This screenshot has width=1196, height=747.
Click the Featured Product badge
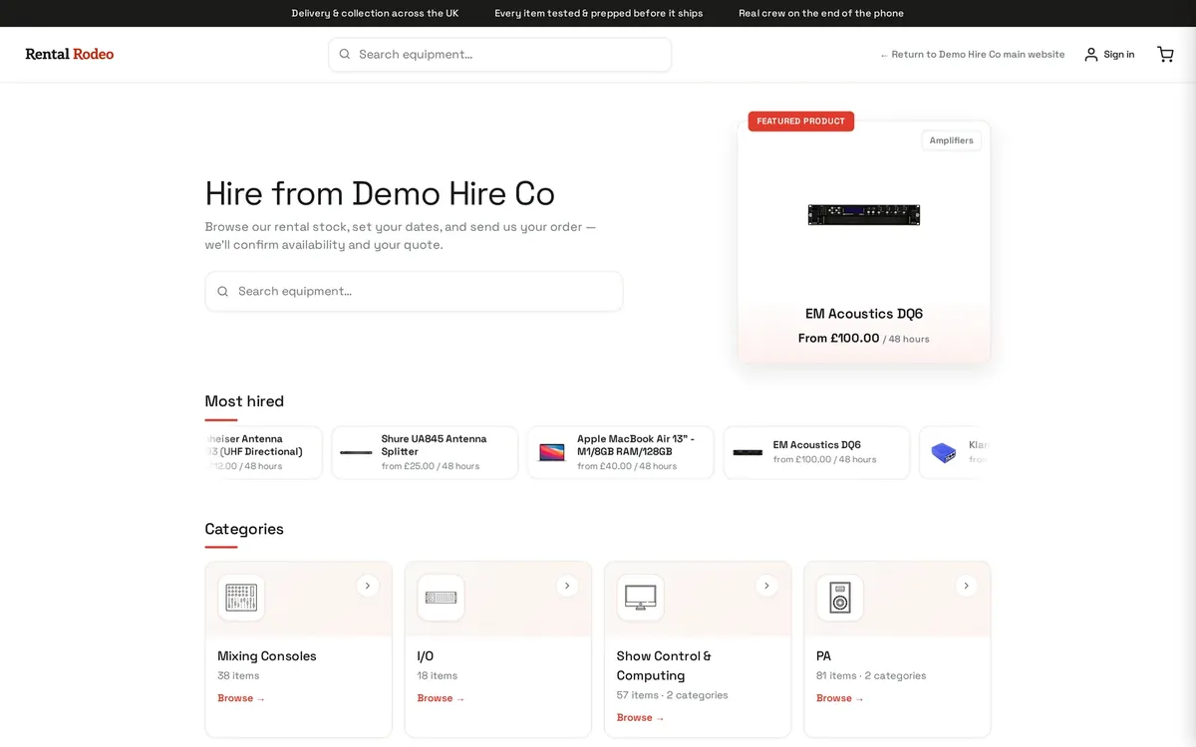pyautogui.click(x=800, y=122)
